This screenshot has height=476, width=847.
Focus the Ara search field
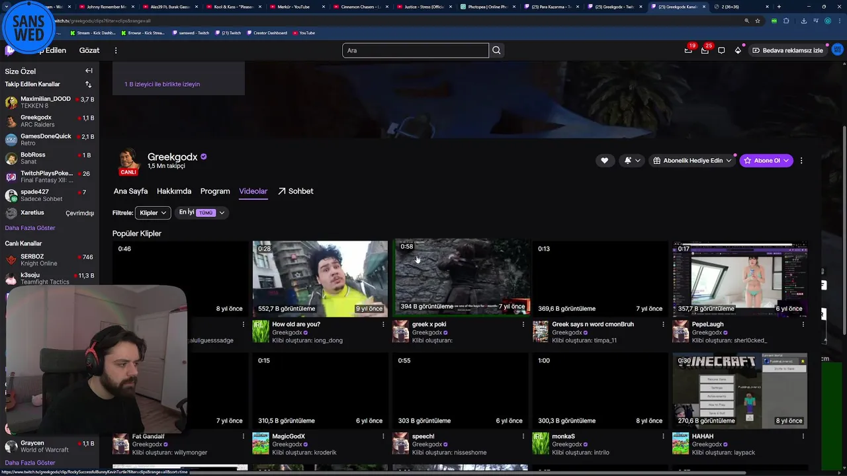click(x=416, y=50)
